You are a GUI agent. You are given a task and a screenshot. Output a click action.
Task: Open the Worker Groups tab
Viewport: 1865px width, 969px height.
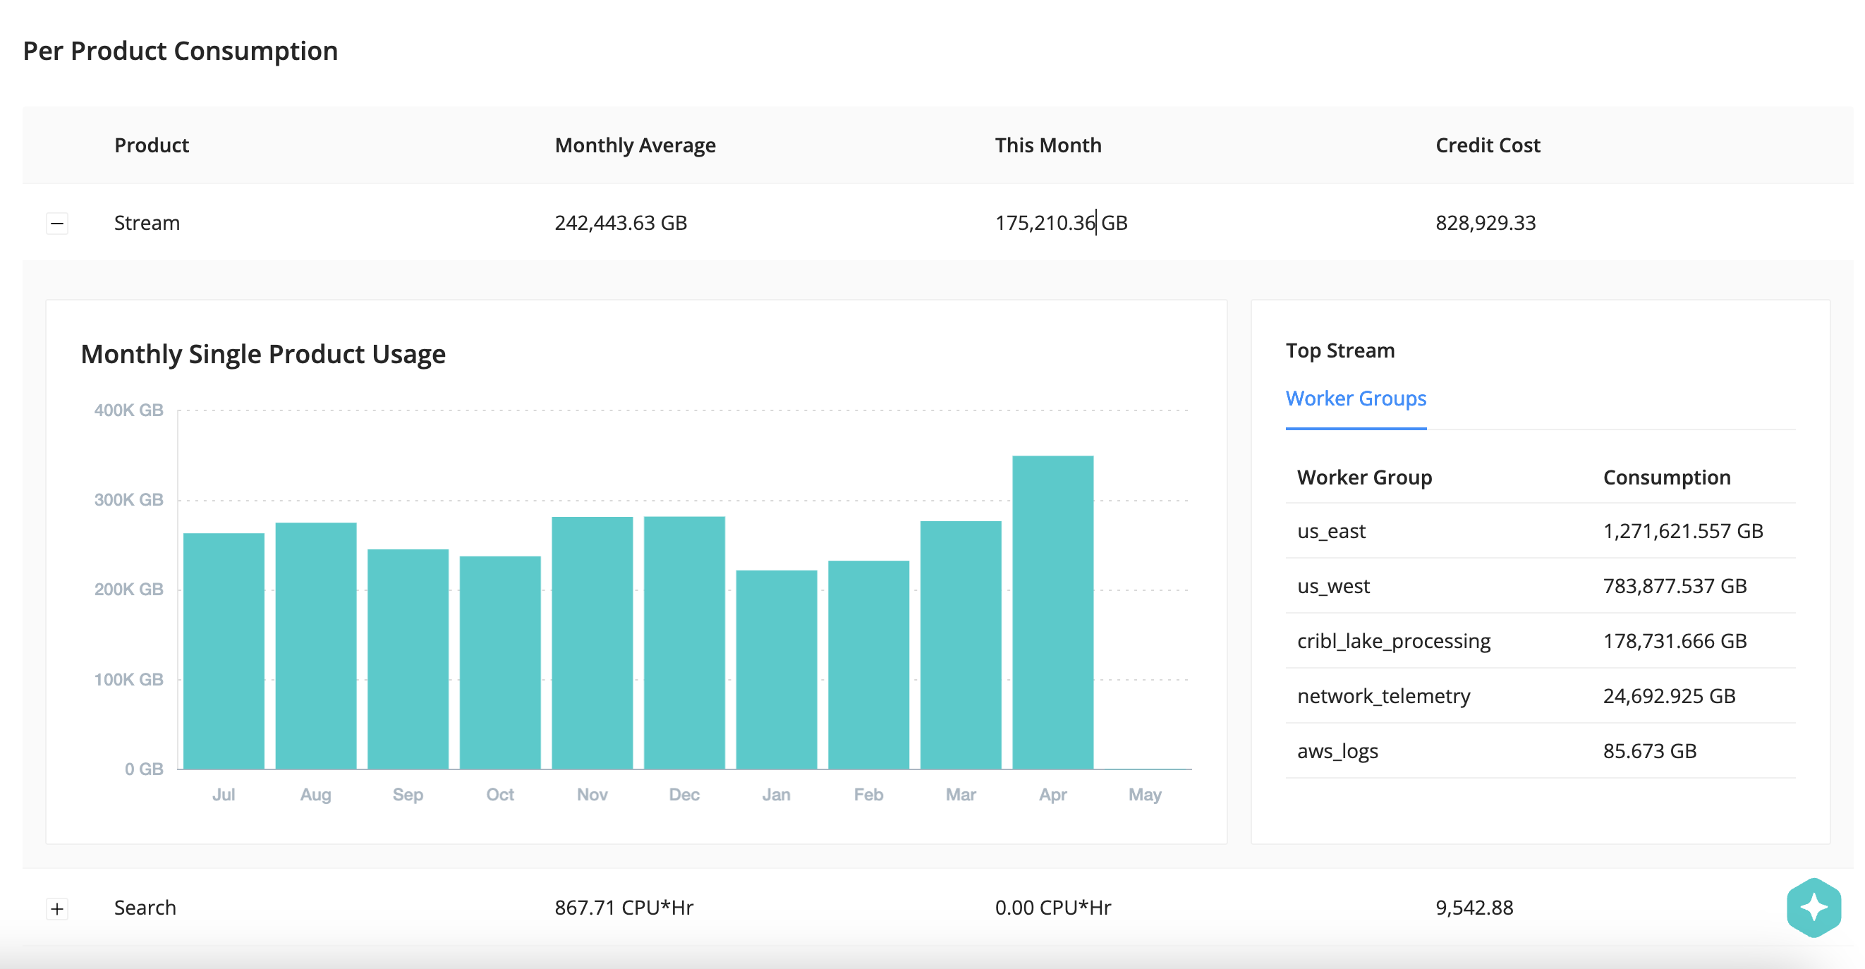coord(1354,398)
